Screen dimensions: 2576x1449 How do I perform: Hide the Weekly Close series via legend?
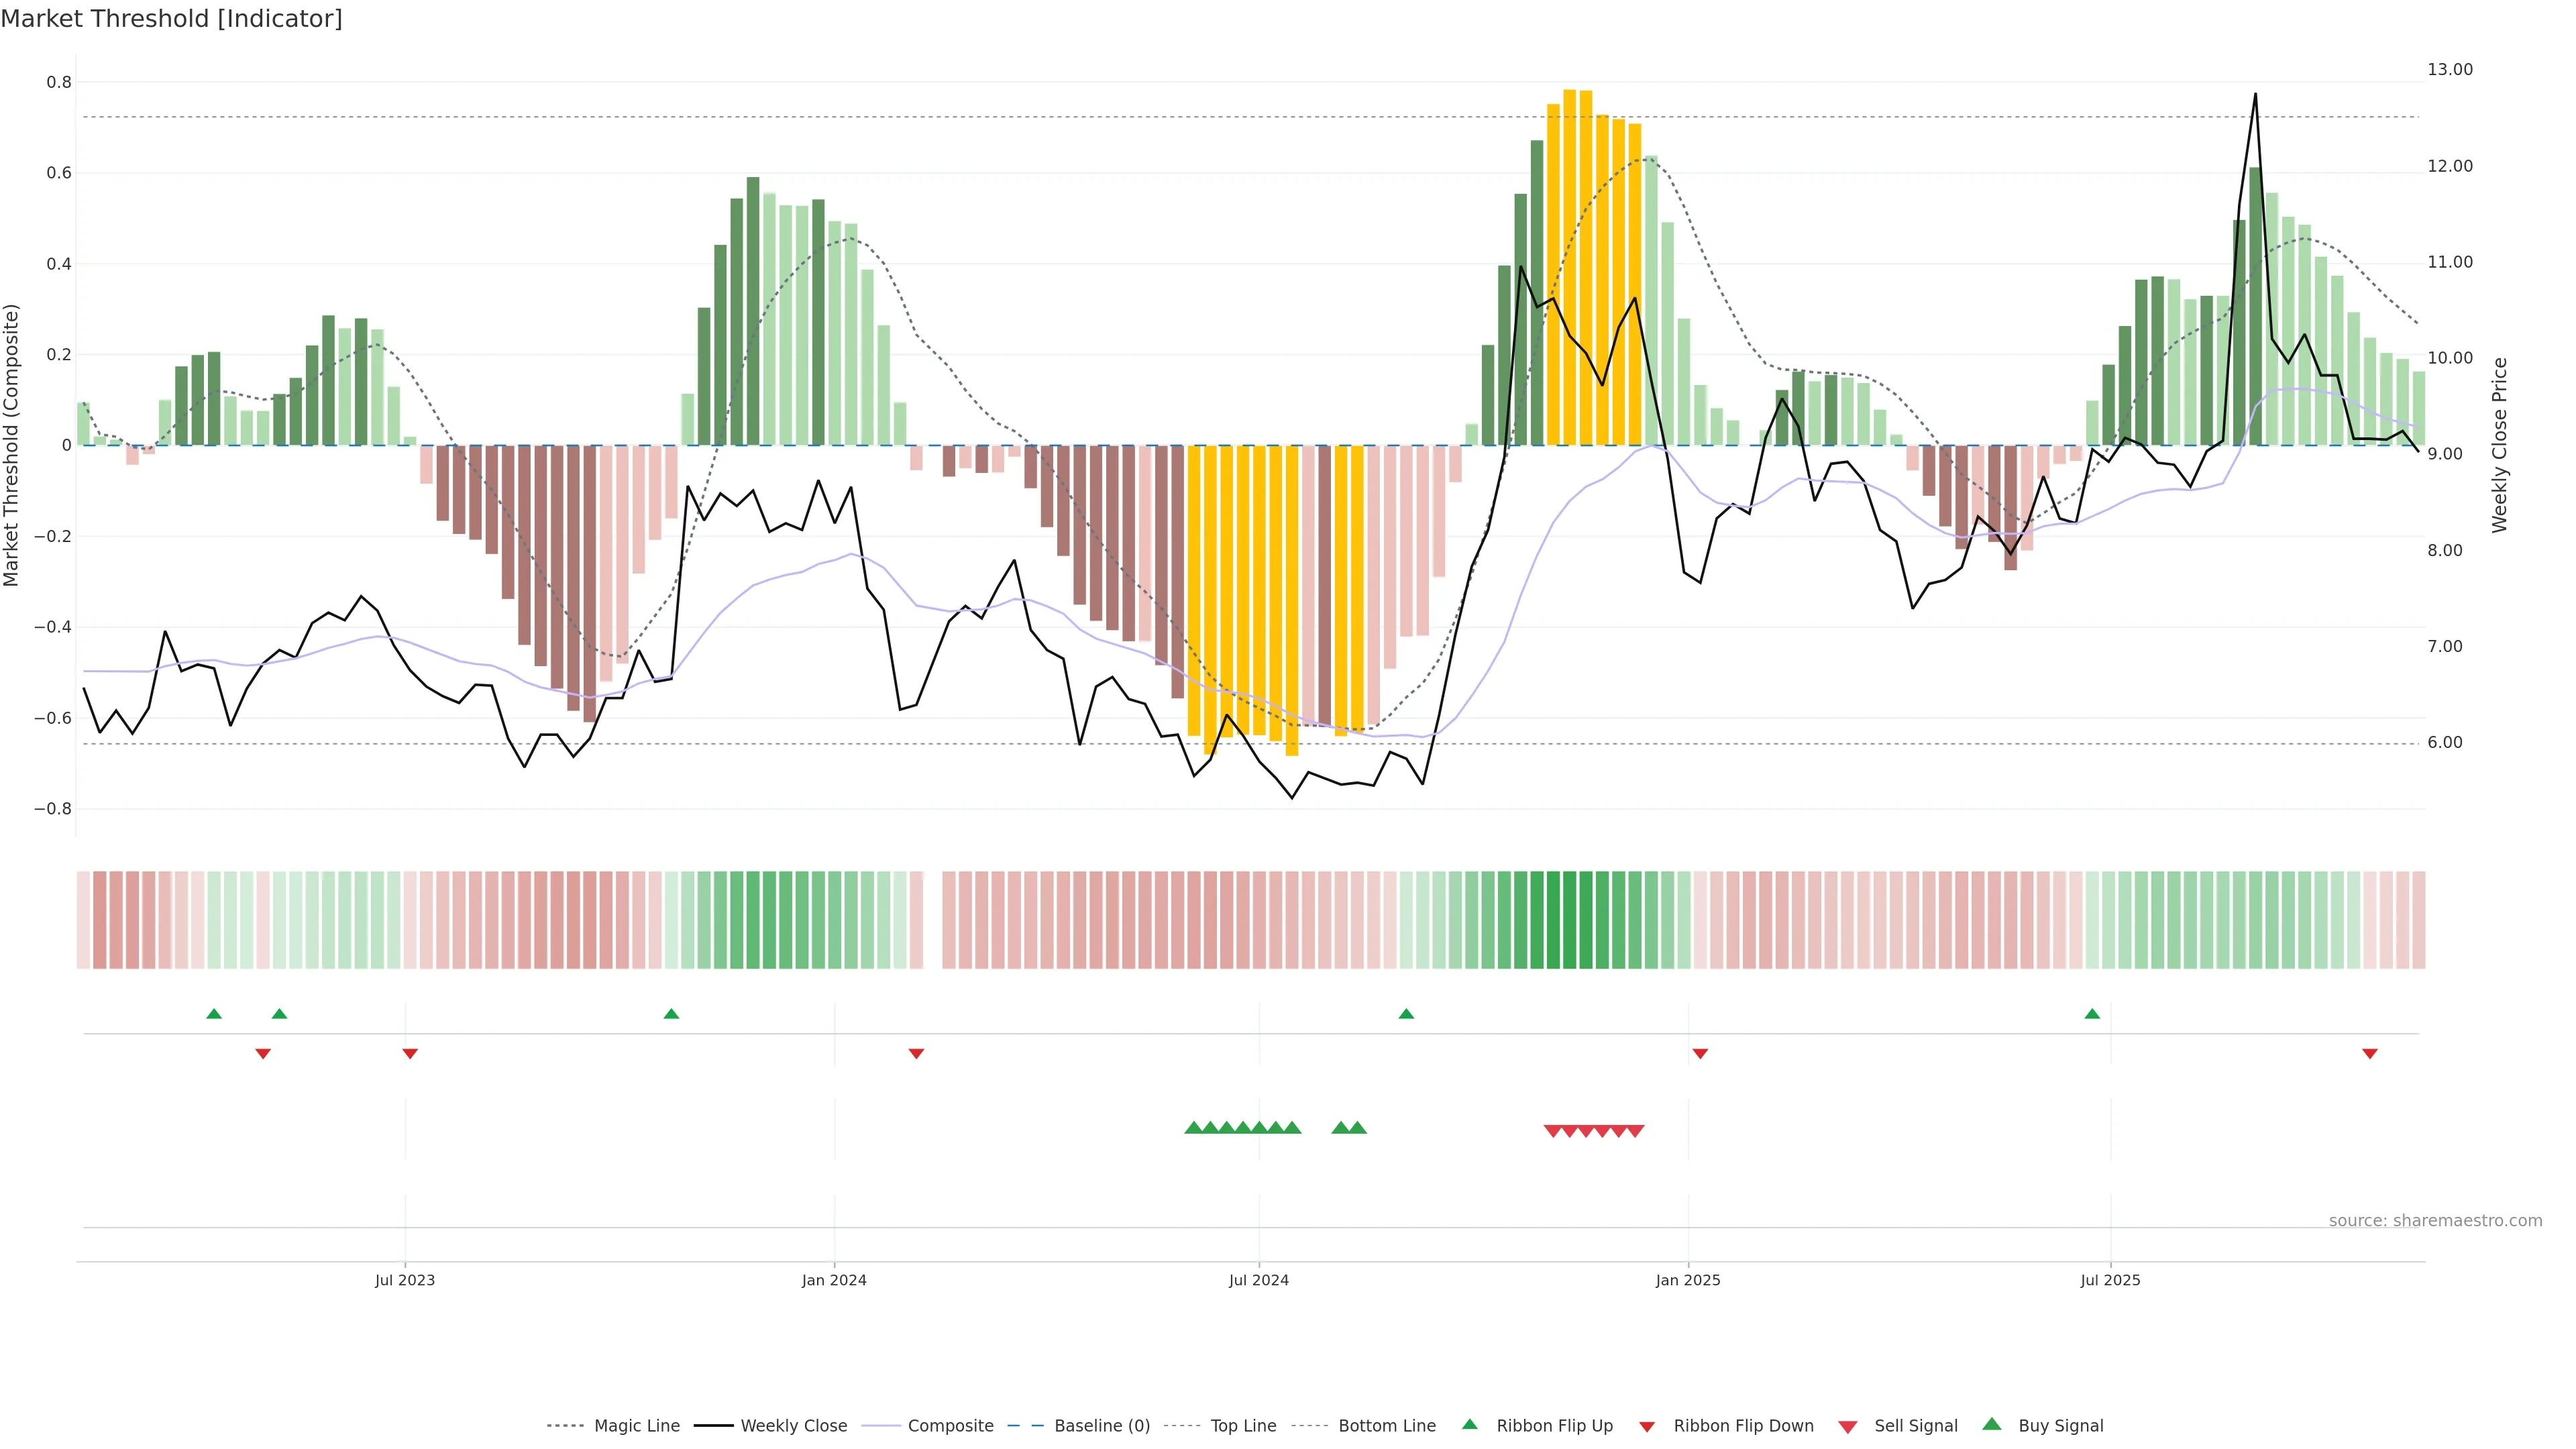pos(793,1426)
